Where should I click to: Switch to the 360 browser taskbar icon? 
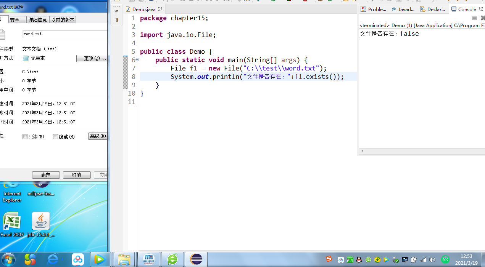tap(172, 260)
